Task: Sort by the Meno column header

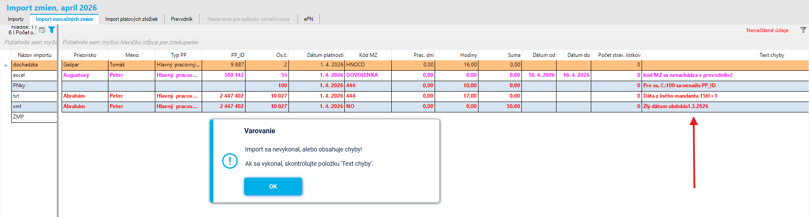Action: tap(132, 55)
